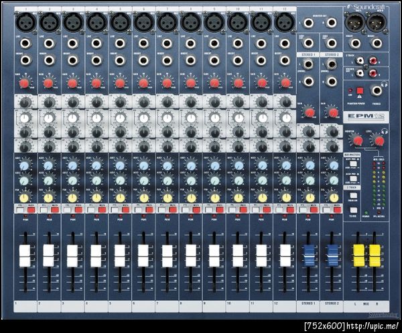Click the Stereo 1 left input jack
Viewport: 402px width, 333px height.
coord(308,64)
